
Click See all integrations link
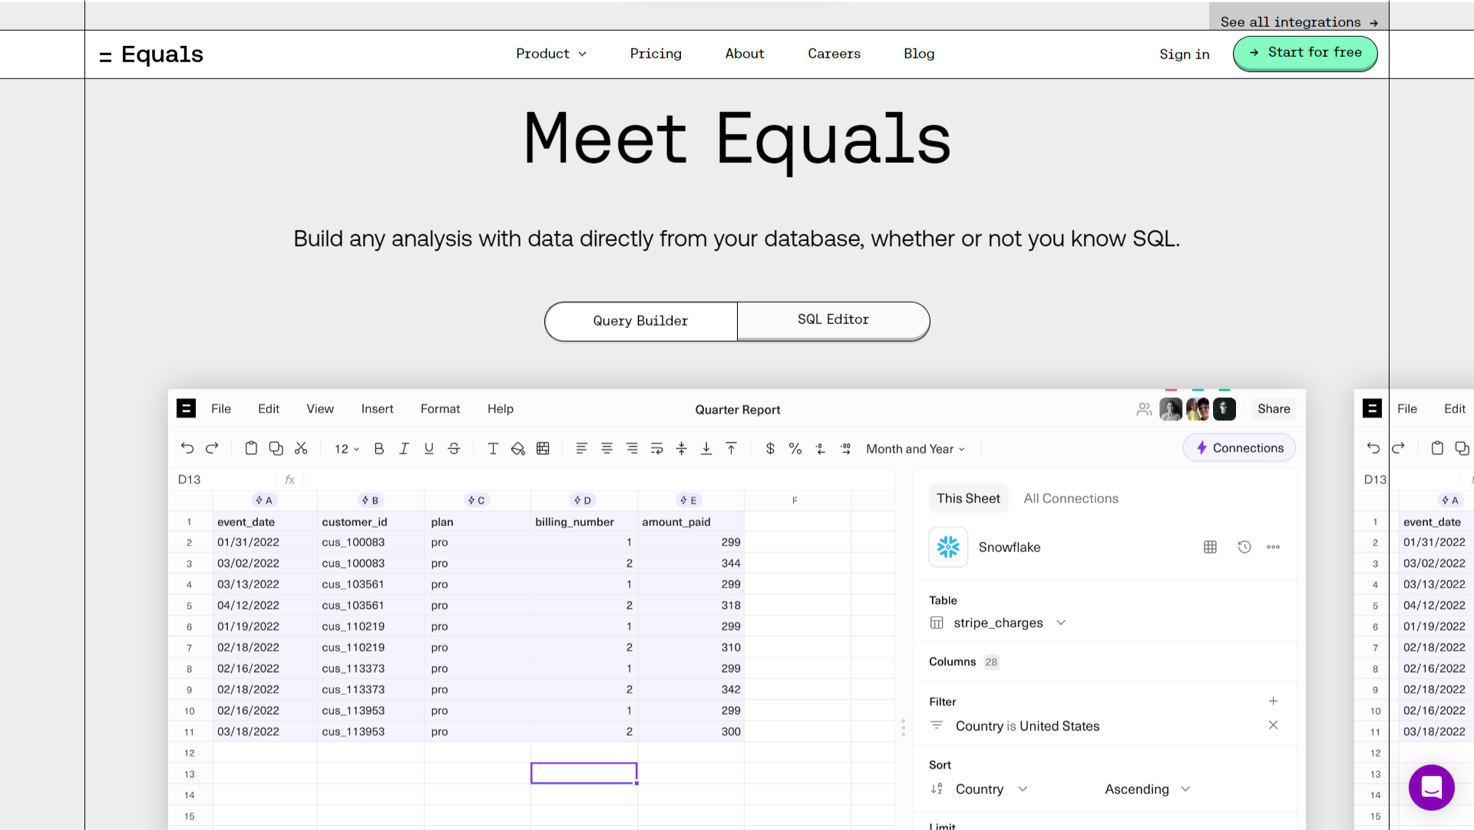tap(1299, 21)
